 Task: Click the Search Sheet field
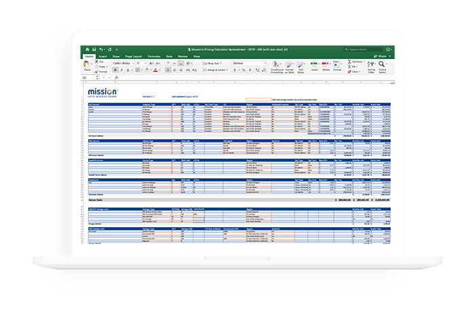[363, 50]
